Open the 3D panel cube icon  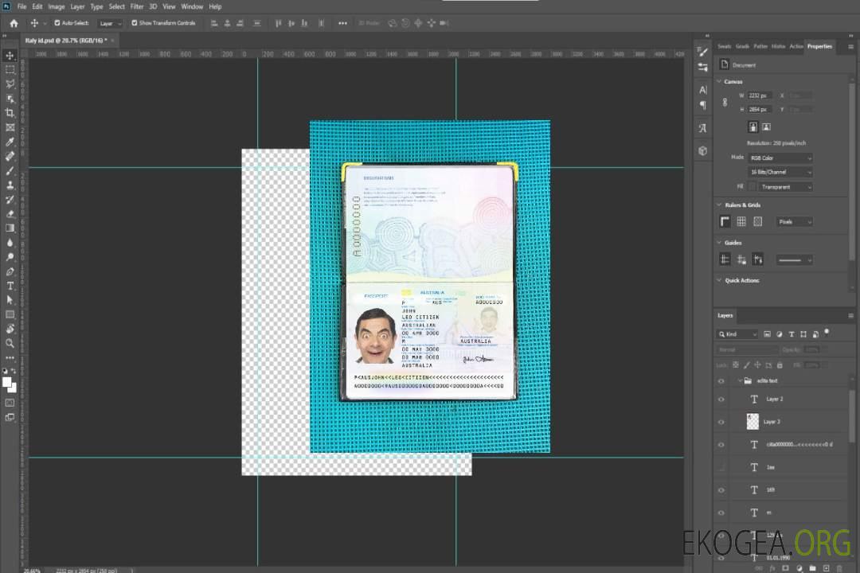[x=703, y=150]
